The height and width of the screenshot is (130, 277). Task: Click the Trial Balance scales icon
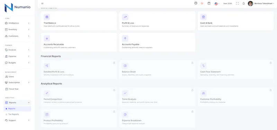click(47, 17)
